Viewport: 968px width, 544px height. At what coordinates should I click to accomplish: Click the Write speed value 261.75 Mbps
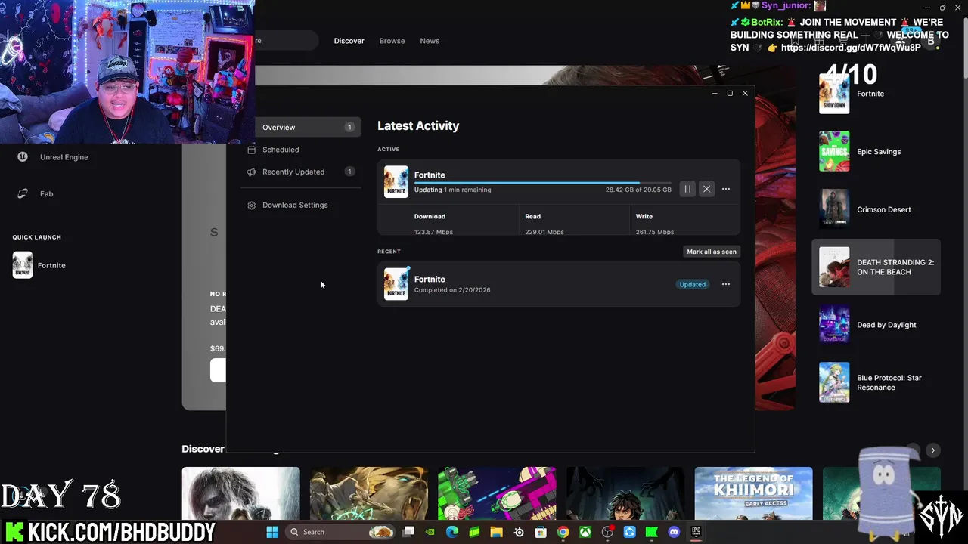tap(655, 232)
